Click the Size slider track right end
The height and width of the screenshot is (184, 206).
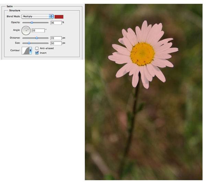(x=48, y=43)
